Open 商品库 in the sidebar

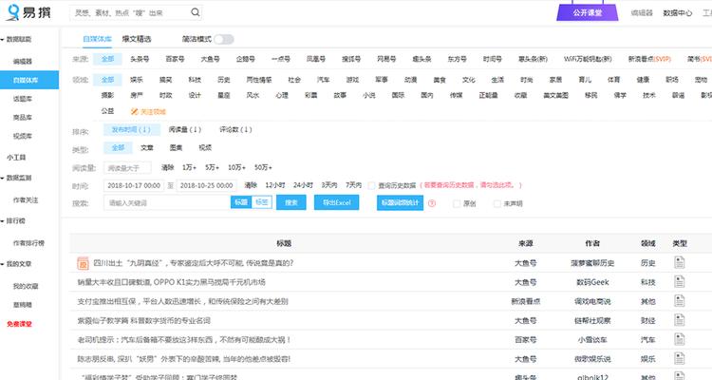coord(22,117)
